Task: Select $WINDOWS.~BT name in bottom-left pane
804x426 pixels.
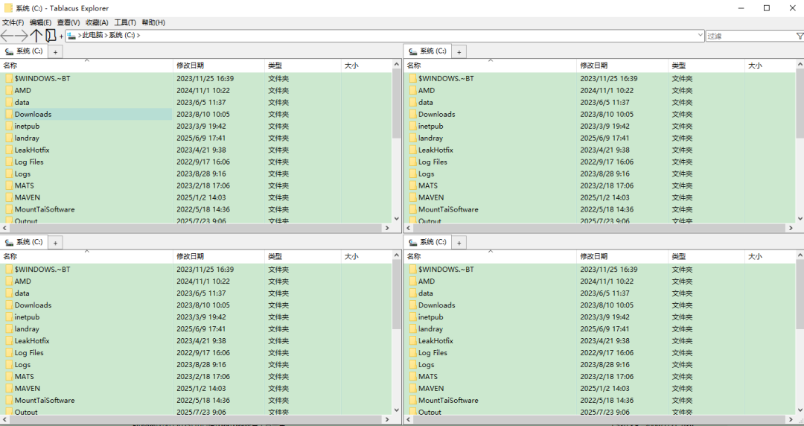Action: click(x=42, y=270)
